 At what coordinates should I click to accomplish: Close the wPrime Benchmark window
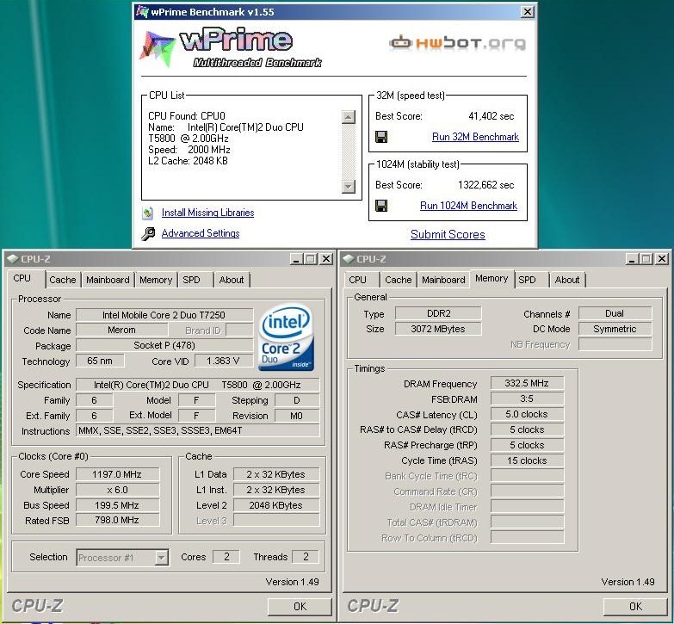coord(528,11)
